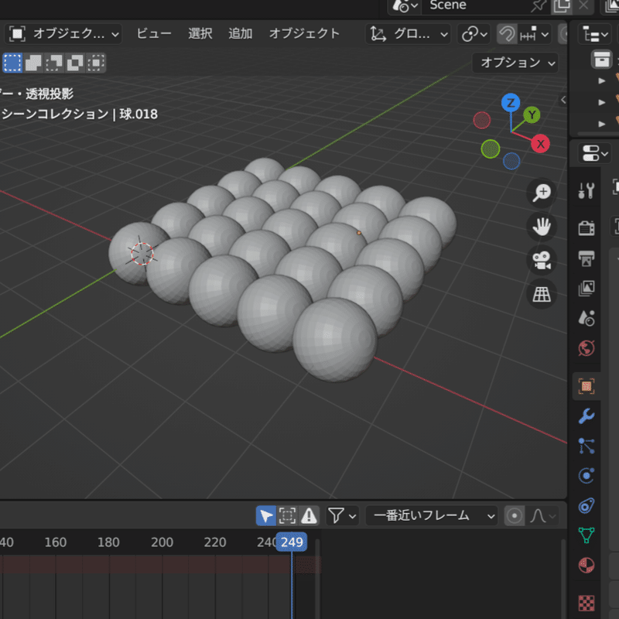Image resolution: width=619 pixels, height=619 pixels.
Task: Click the オプション button in viewport
Action: pyautogui.click(x=515, y=63)
